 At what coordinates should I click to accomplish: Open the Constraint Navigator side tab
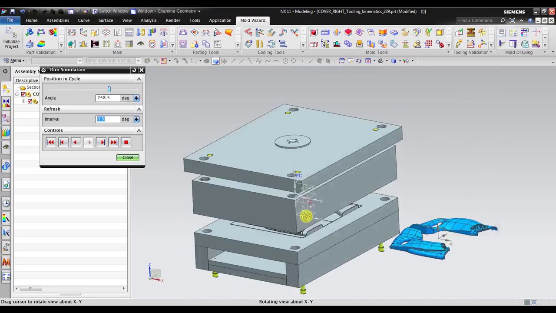6,103
